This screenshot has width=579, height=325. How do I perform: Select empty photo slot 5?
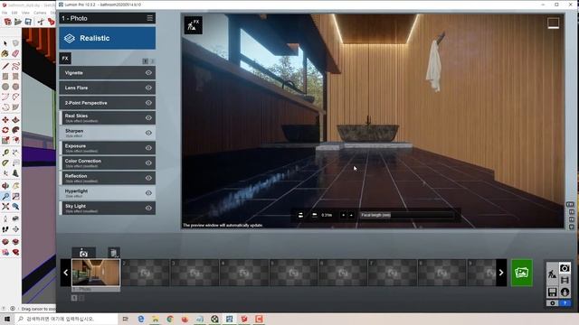coord(293,273)
